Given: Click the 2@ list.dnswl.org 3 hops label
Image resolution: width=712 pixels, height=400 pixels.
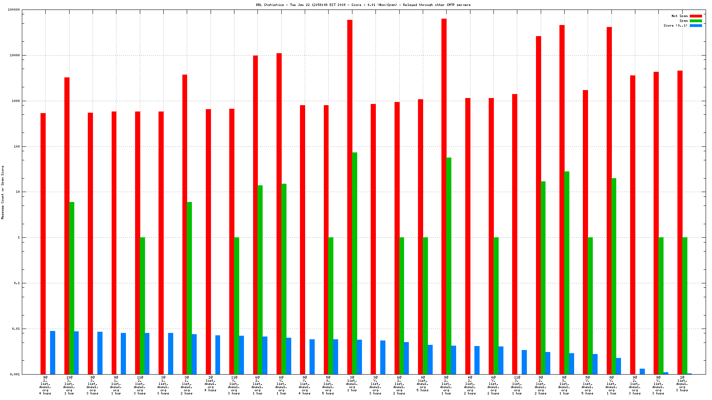Looking at the screenshot, I should point(682,384).
